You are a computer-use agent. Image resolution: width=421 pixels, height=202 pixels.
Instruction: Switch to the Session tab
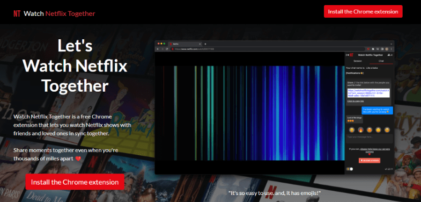pos(357,61)
